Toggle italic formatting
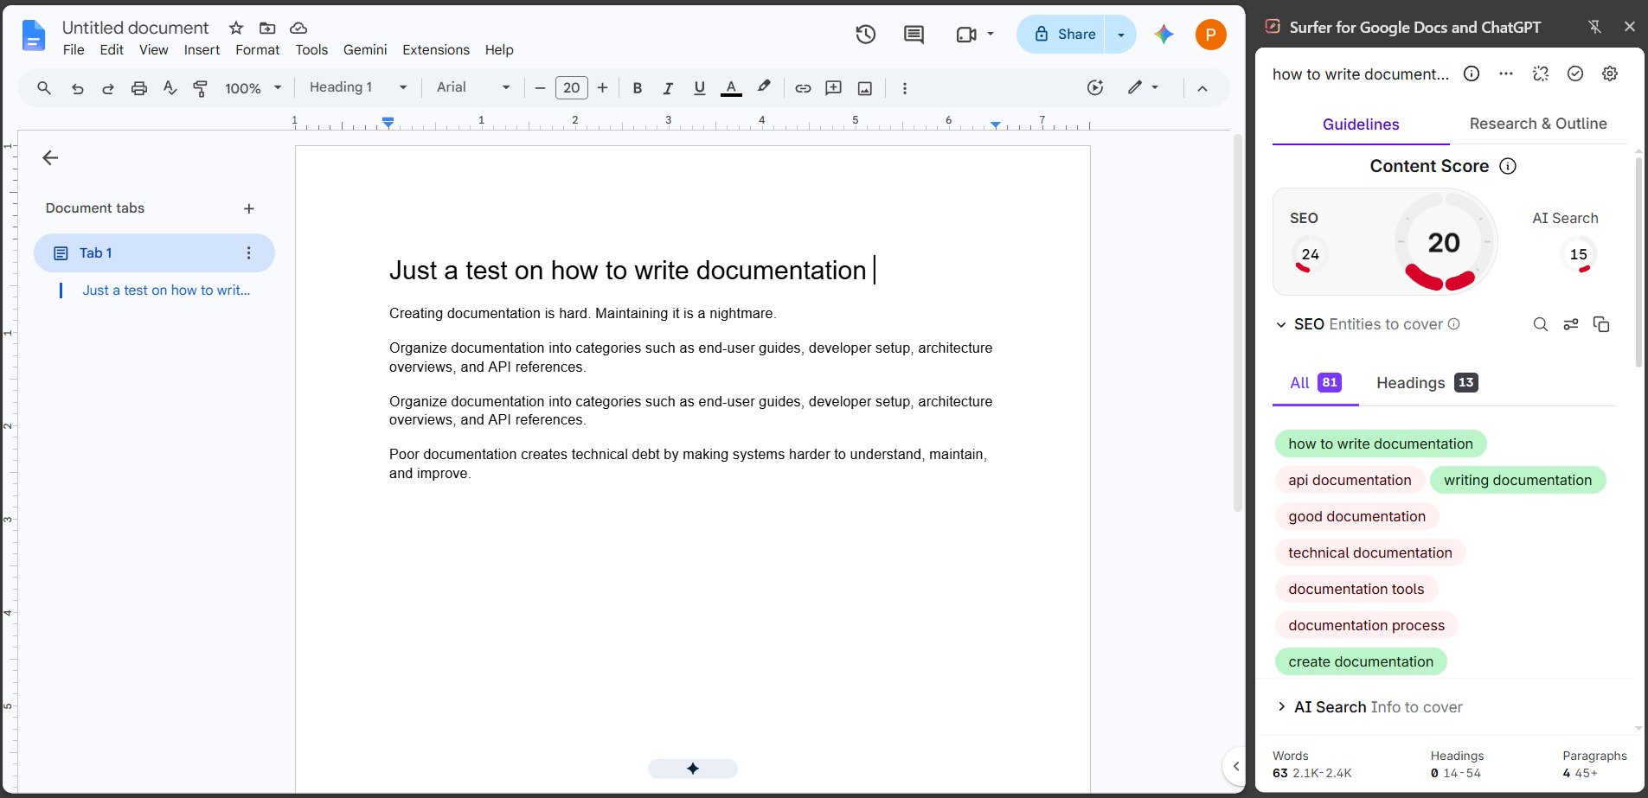 (x=668, y=88)
